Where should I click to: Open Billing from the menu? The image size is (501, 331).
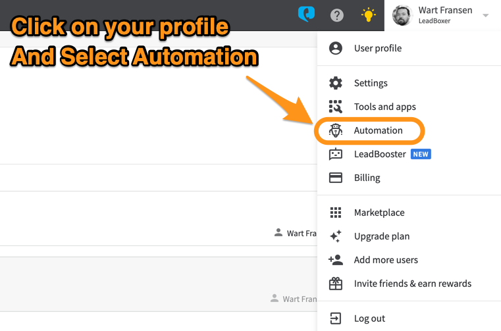[367, 178]
